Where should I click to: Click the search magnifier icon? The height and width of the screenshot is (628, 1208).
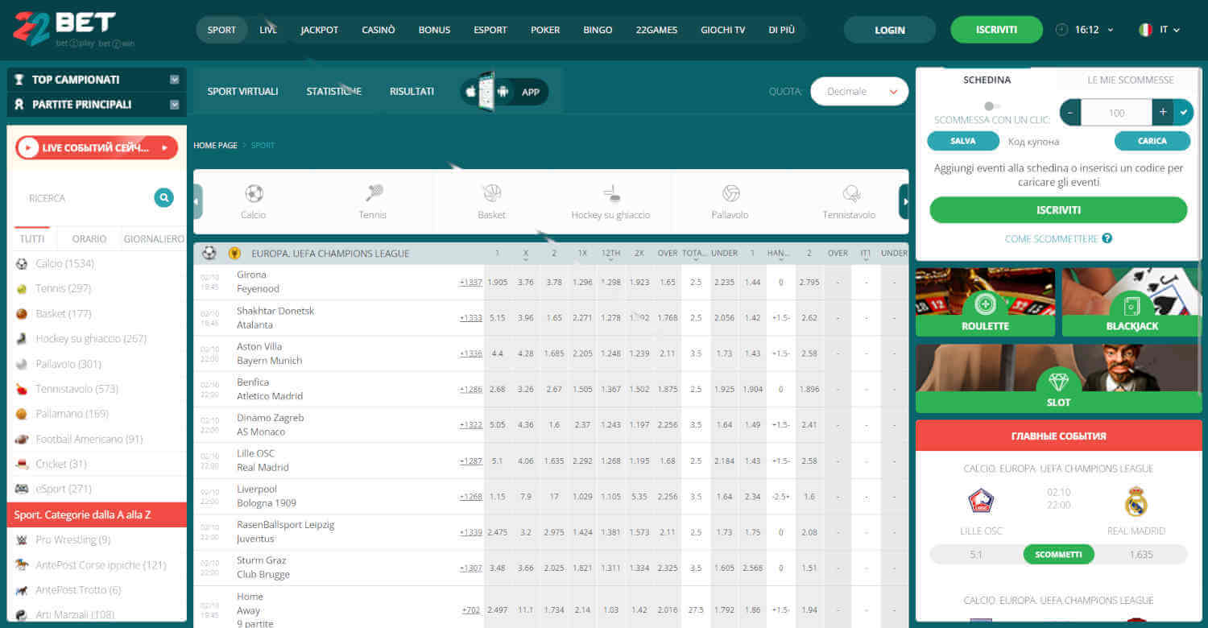point(164,197)
